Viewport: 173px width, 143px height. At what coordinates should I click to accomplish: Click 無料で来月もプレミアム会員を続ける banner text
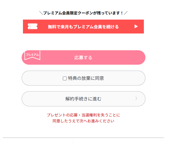(x=83, y=27)
